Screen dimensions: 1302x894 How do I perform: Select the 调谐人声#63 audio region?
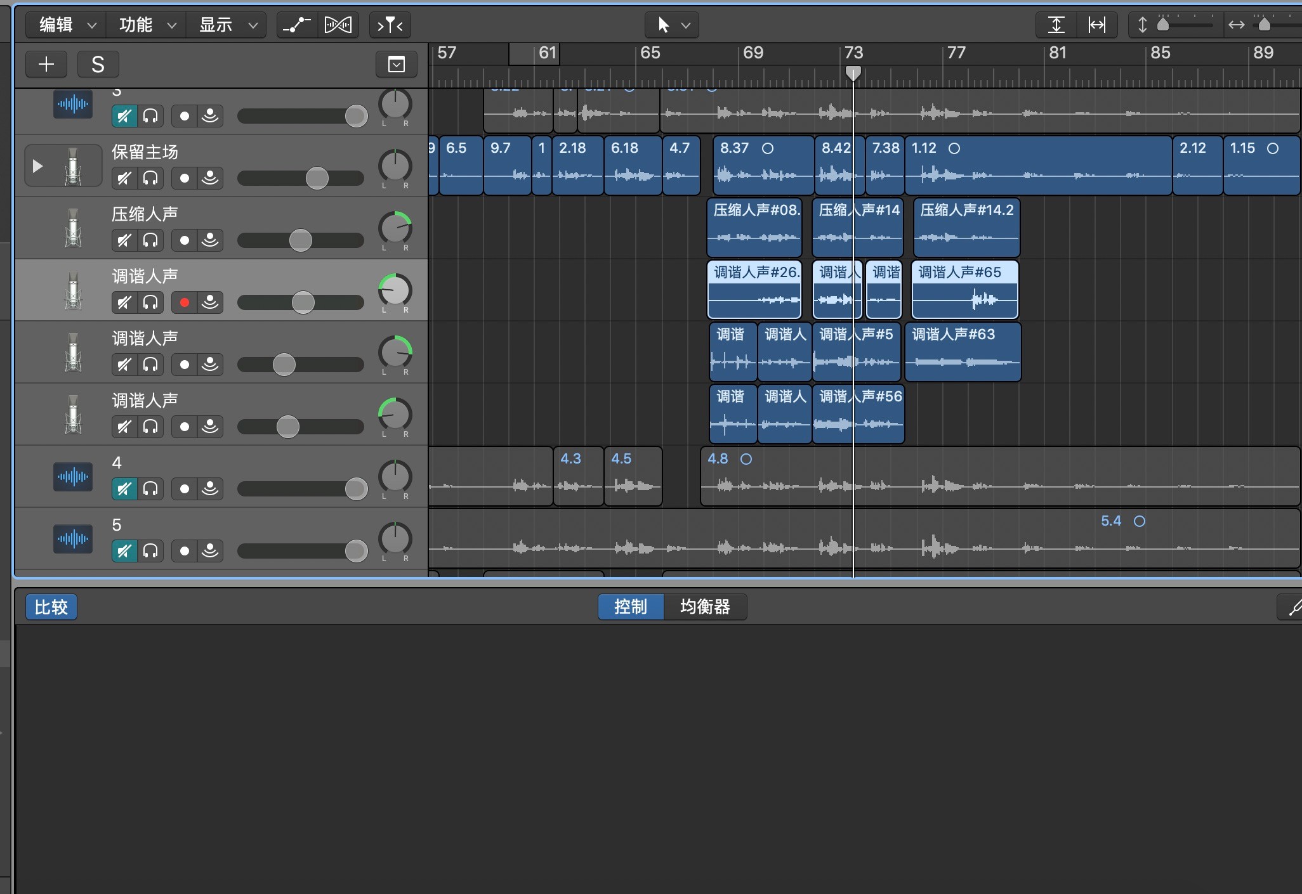(962, 352)
